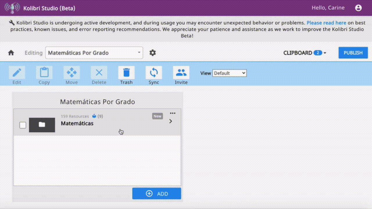Expand the Matemáticas folder chevron
The height and width of the screenshot is (209, 372).
point(171,121)
